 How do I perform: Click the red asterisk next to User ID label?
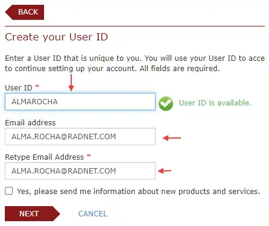pyautogui.click(x=37, y=87)
